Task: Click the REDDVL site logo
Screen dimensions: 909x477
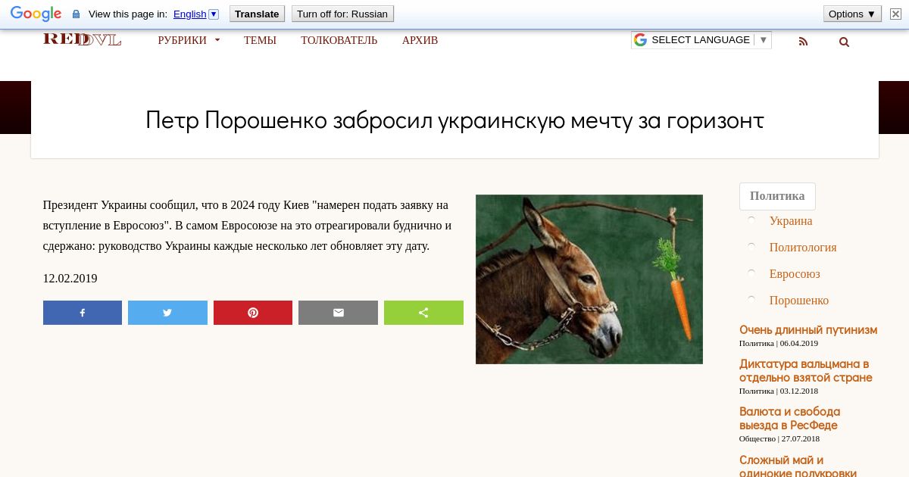Action: [82, 39]
